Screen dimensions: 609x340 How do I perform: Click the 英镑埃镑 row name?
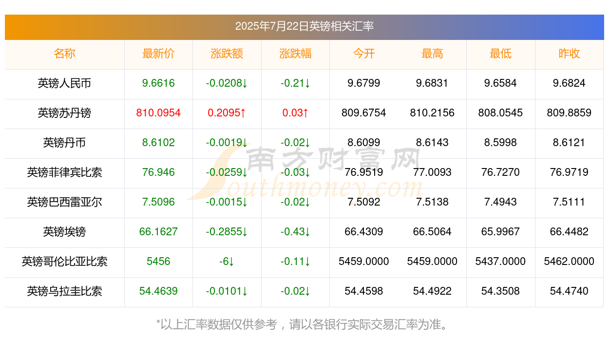click(x=64, y=232)
